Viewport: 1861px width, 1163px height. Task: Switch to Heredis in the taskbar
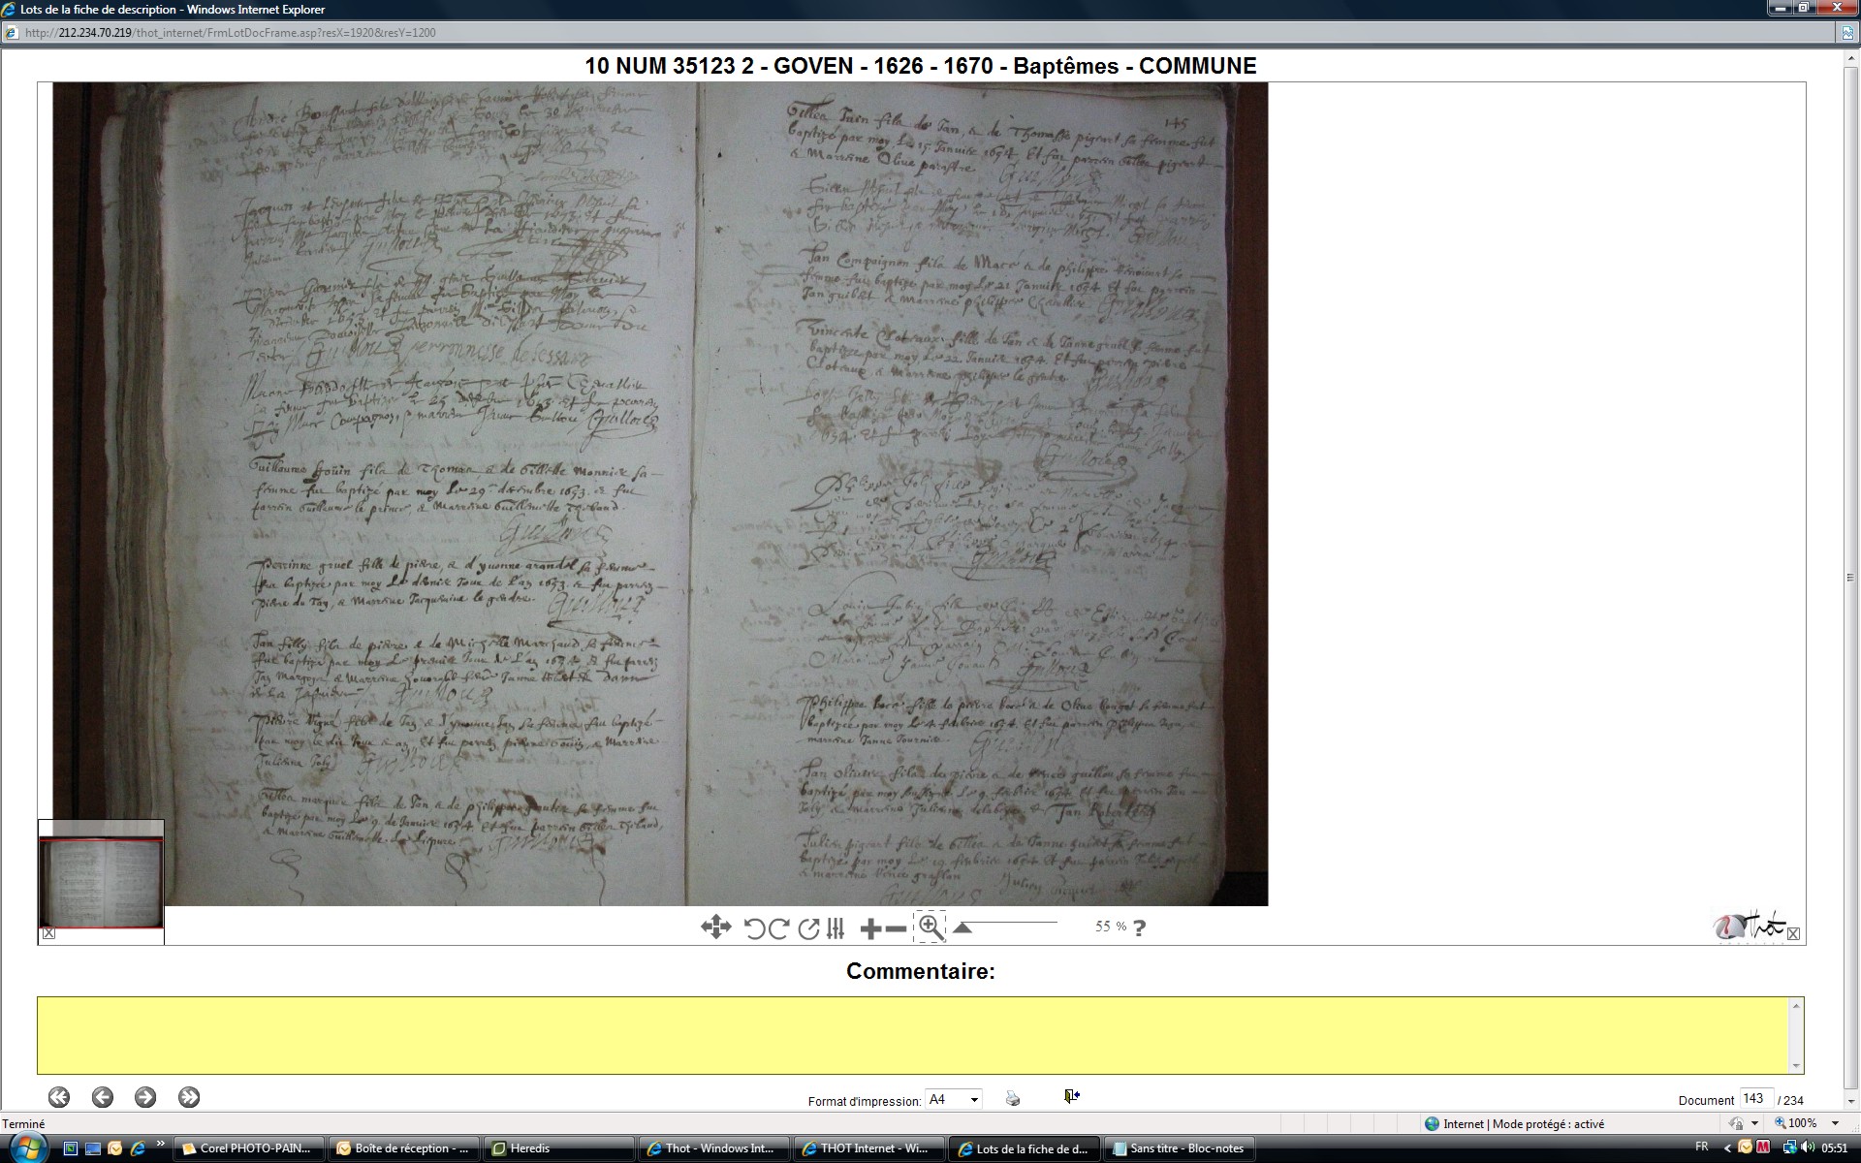pos(558,1148)
